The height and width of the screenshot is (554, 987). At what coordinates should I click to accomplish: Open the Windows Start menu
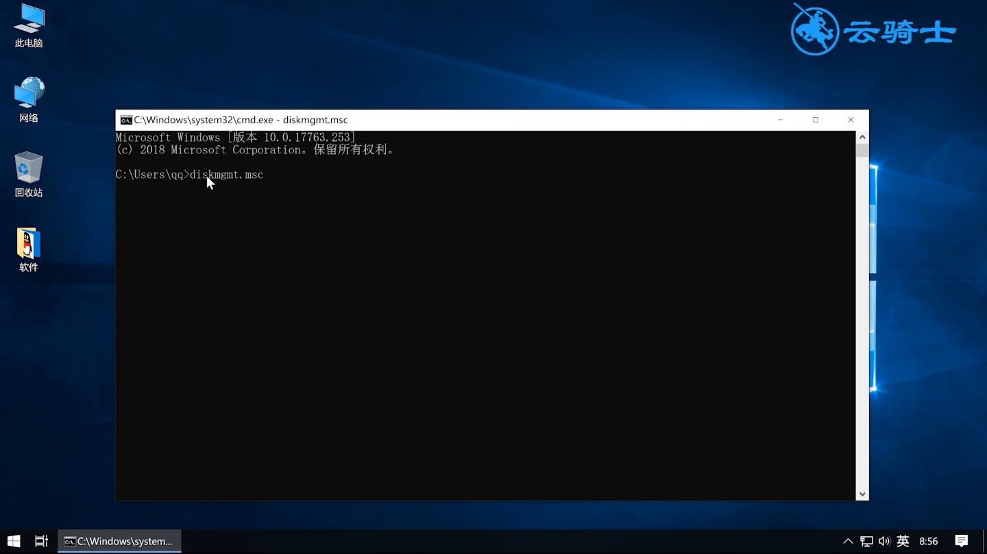click(x=14, y=541)
